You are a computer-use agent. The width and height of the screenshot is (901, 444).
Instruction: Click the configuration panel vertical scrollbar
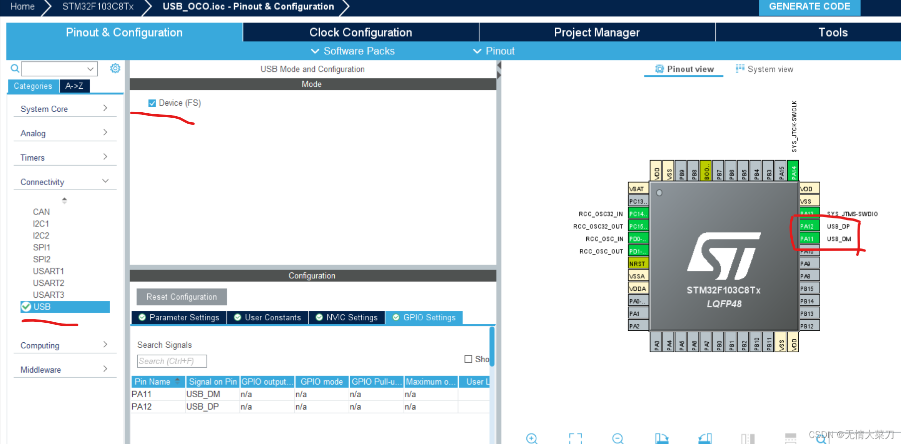pyautogui.click(x=492, y=347)
